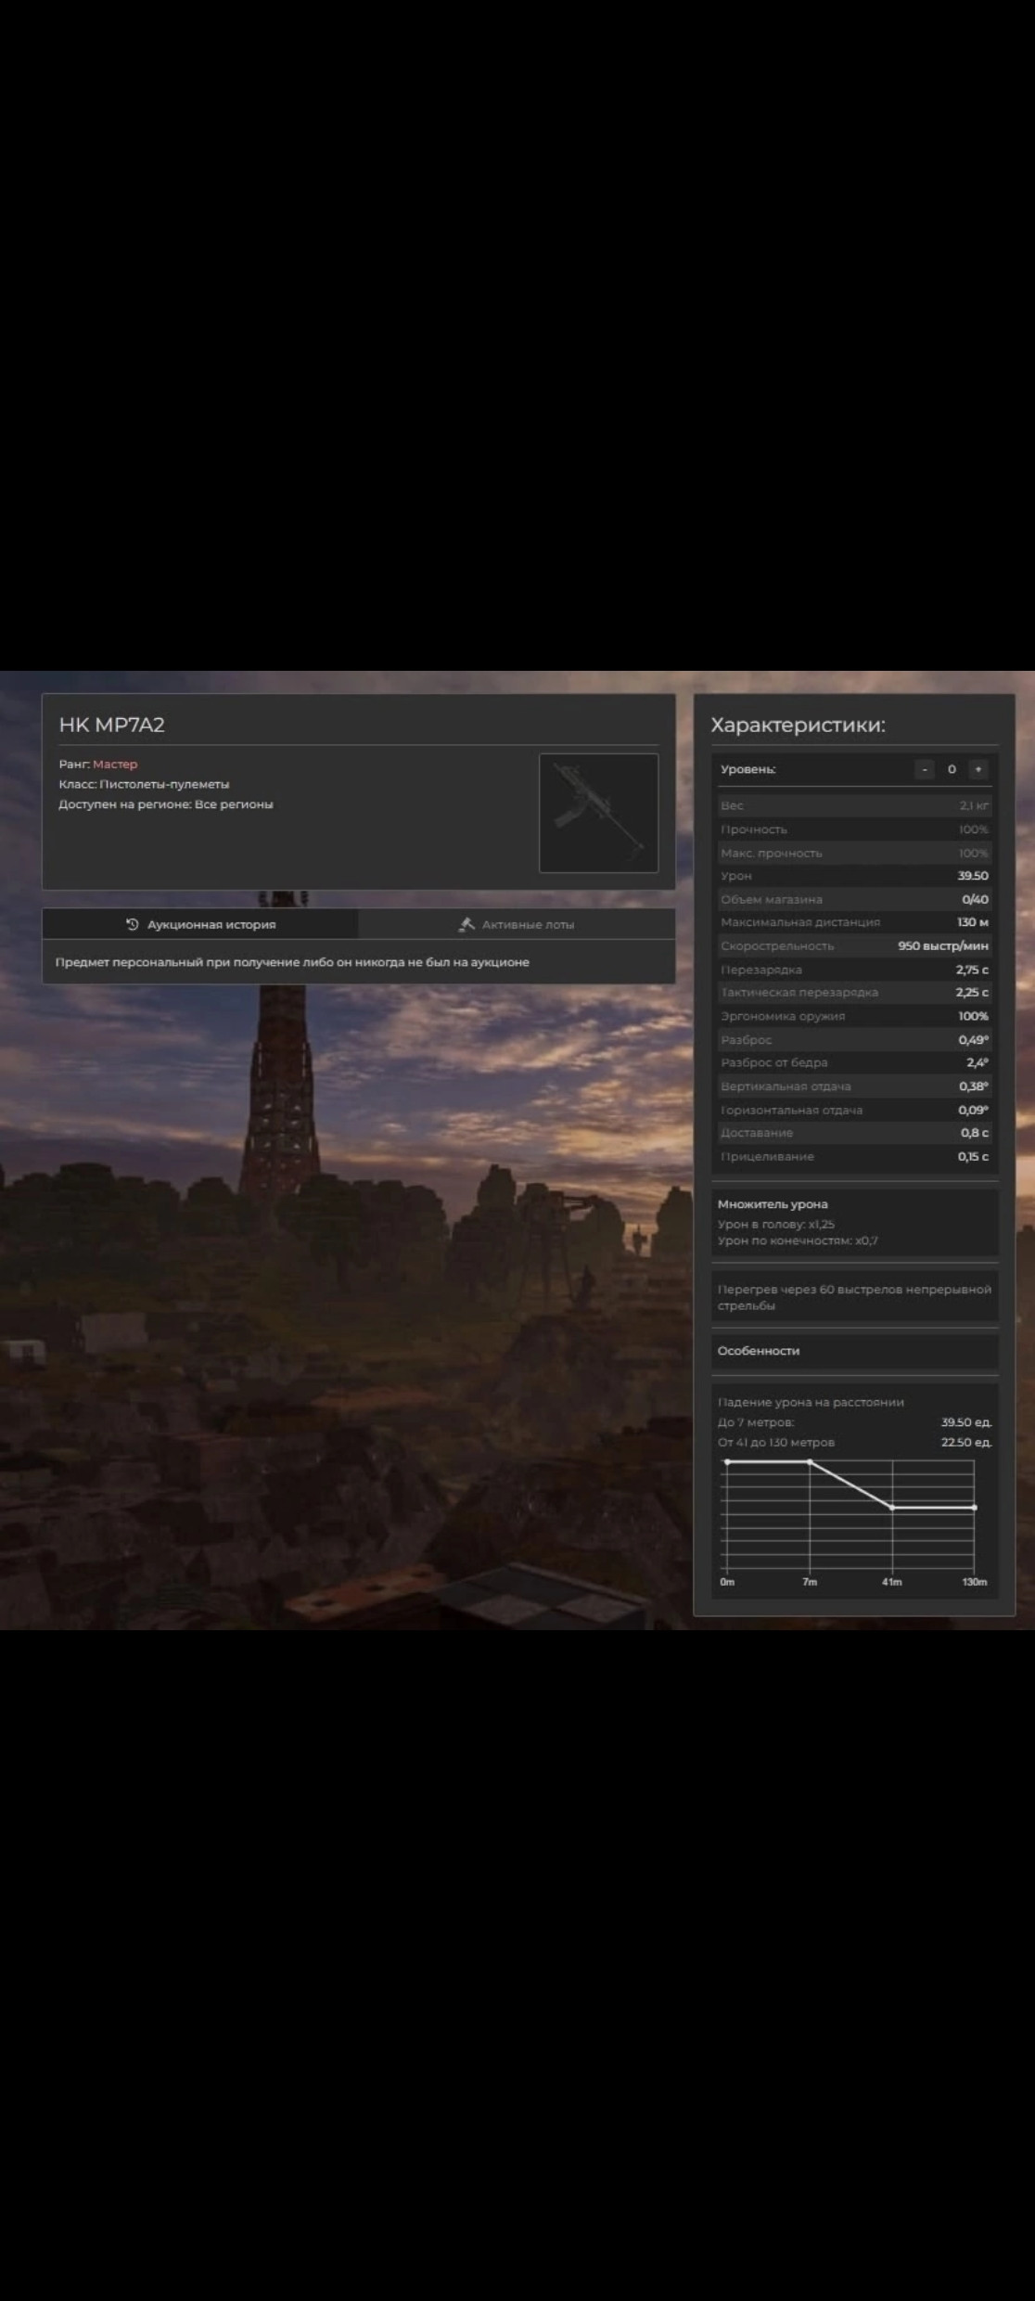Select the Скорострельность row
Screen dimensions: 1035x2301
854,945
